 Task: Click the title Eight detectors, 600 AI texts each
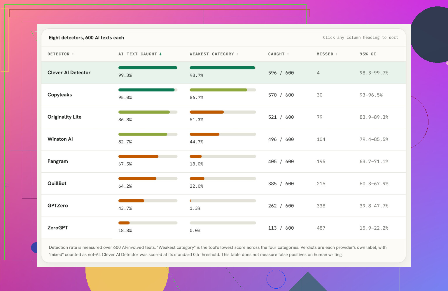86,38
